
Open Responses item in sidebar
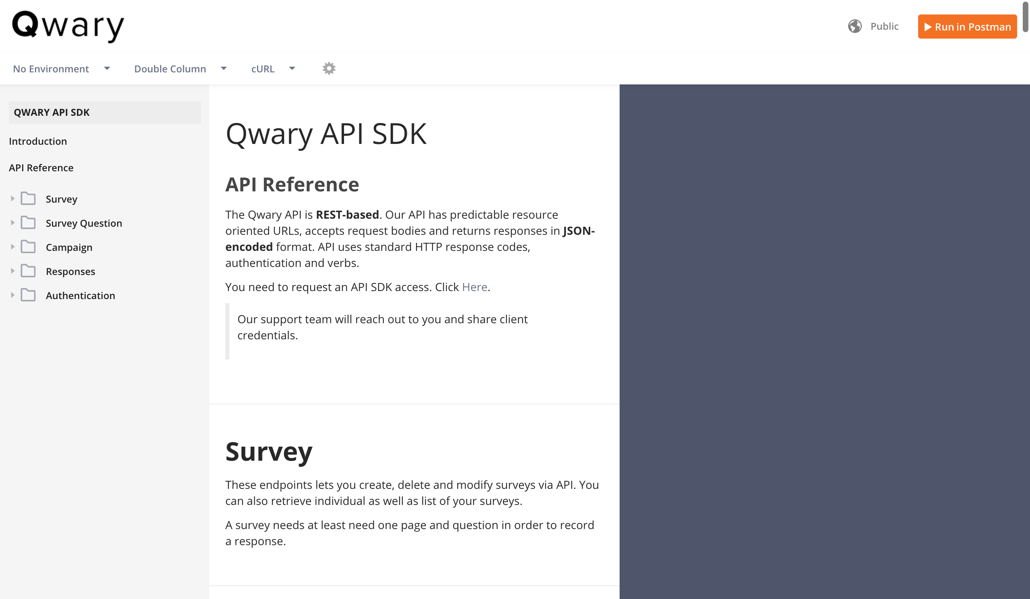point(70,271)
